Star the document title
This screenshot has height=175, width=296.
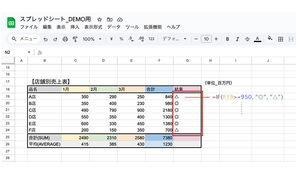[x=99, y=19]
